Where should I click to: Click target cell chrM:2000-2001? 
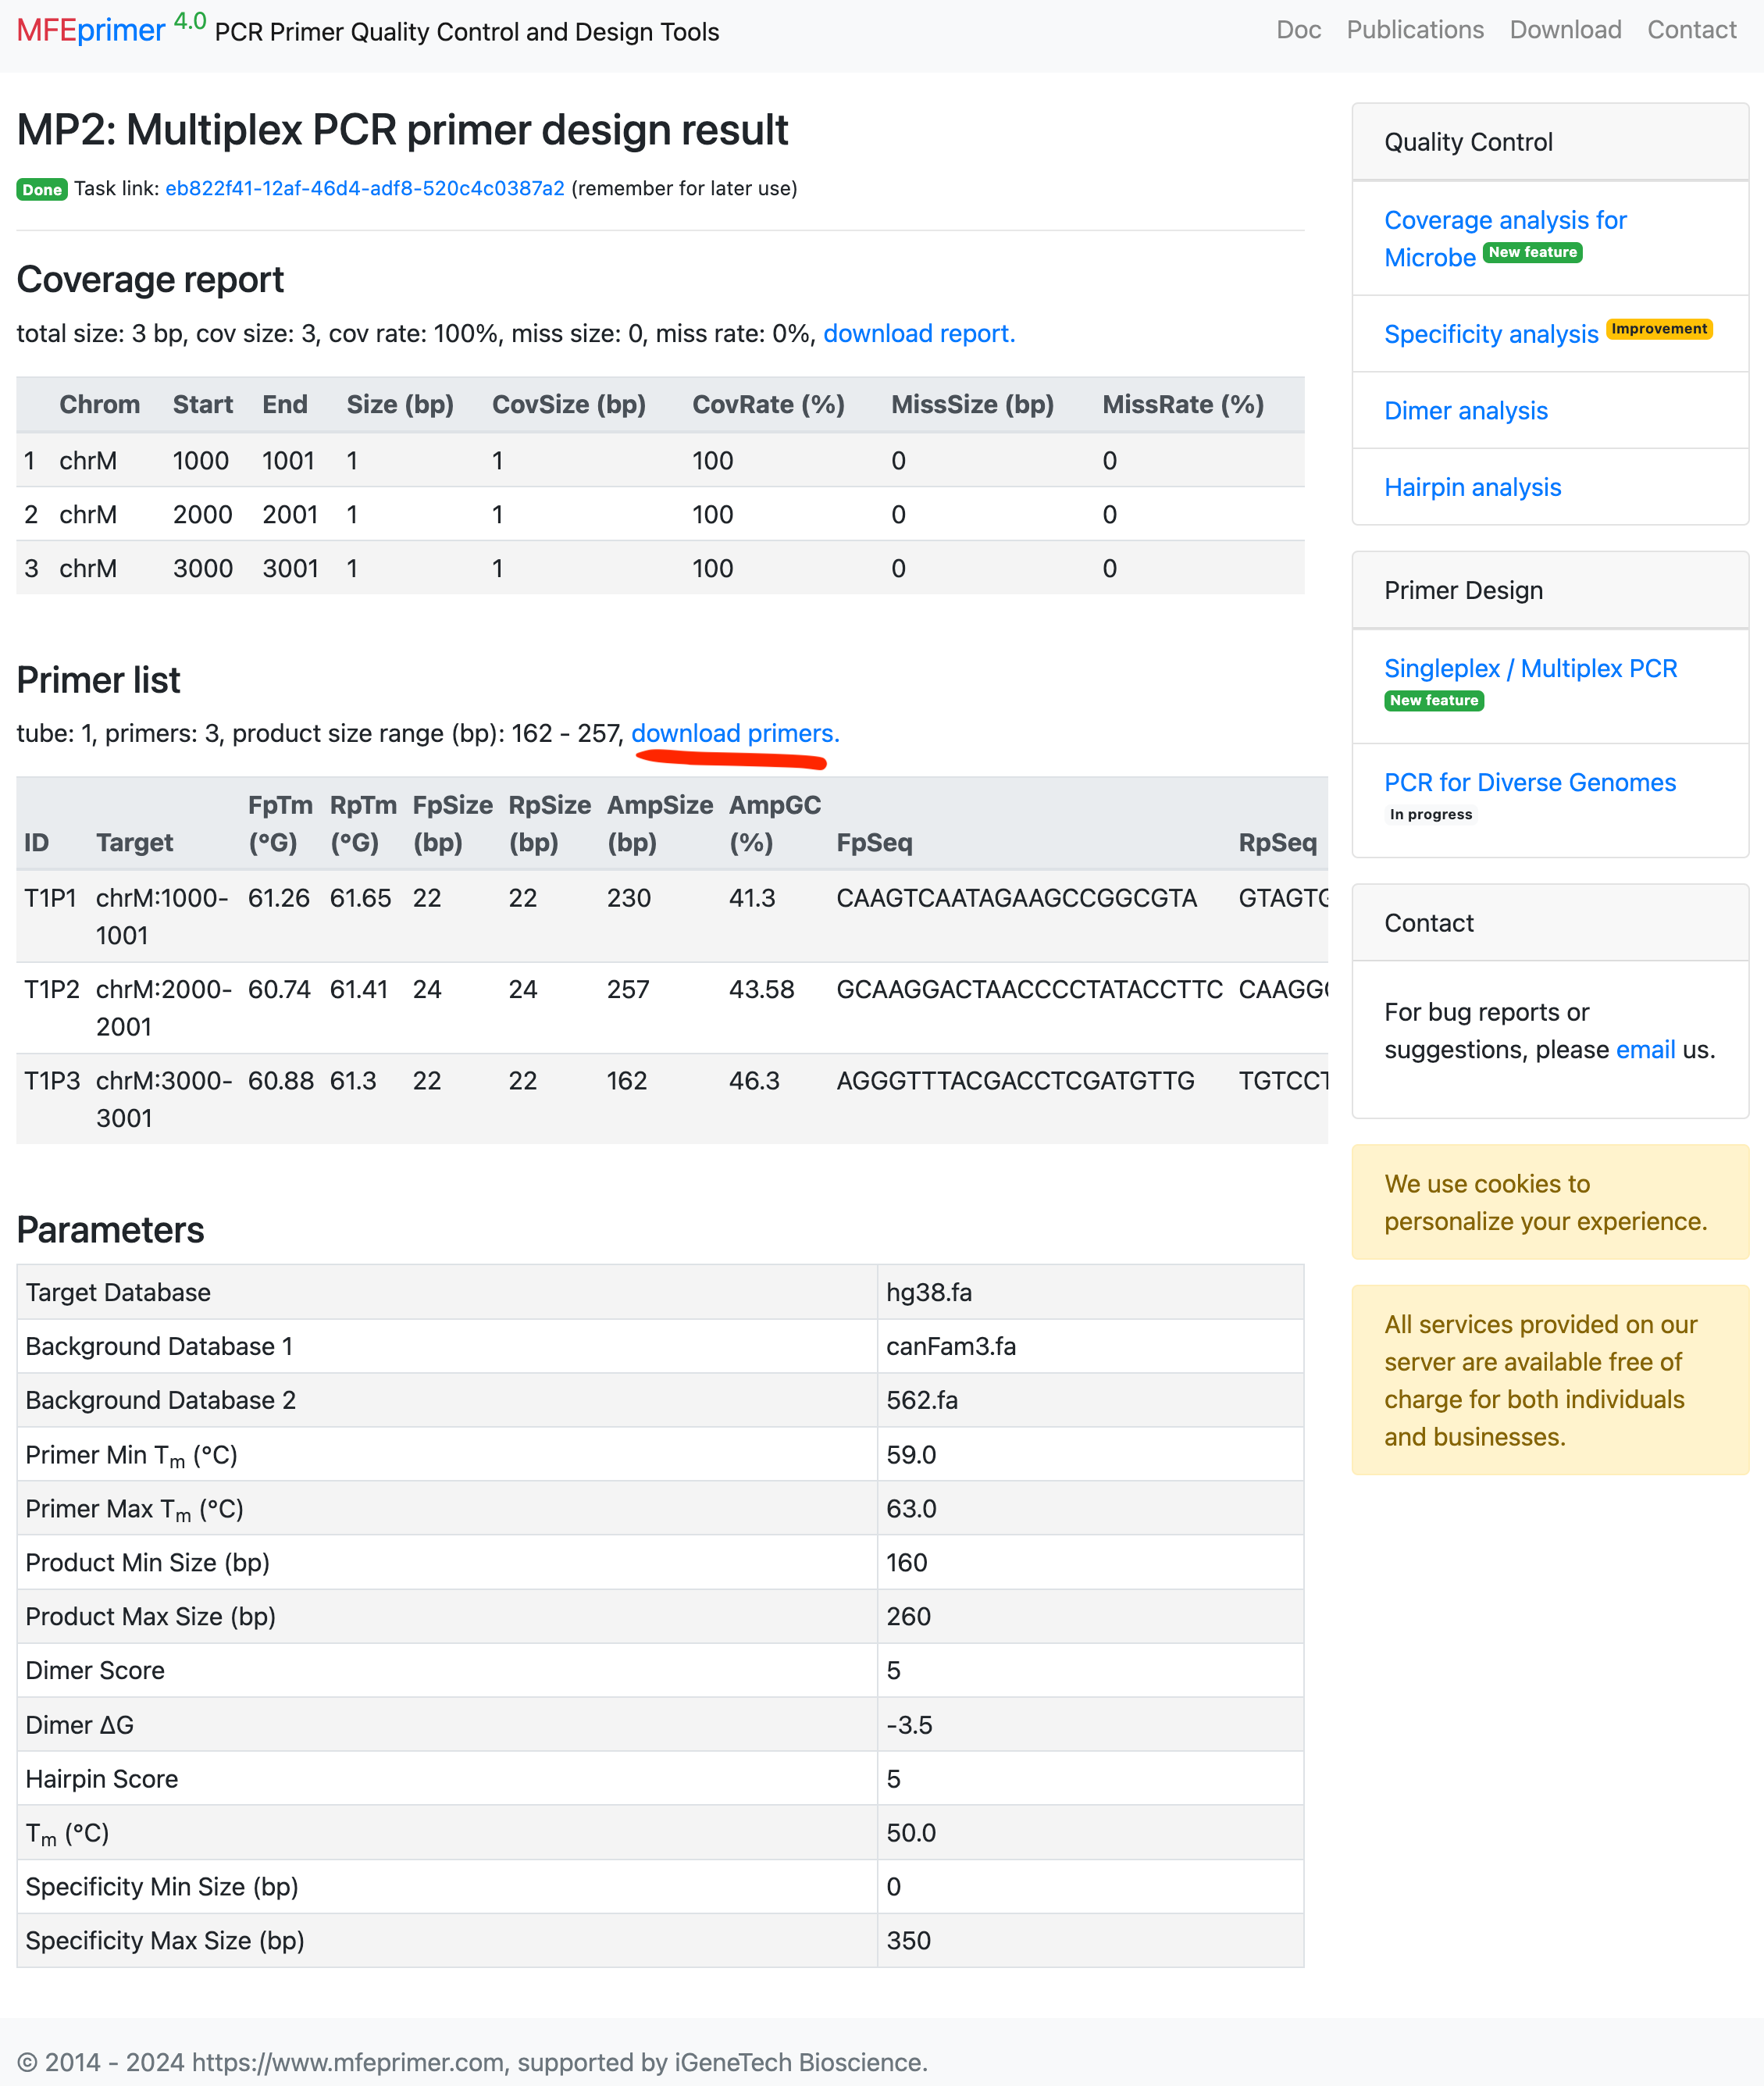coord(164,1007)
